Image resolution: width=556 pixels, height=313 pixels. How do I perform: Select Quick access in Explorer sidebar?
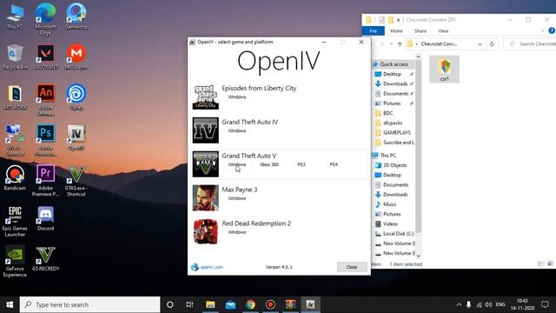pos(394,64)
